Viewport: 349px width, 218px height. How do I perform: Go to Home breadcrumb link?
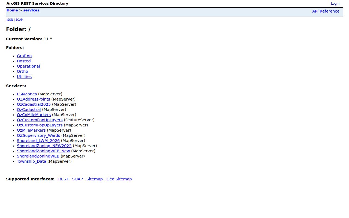(12, 10)
